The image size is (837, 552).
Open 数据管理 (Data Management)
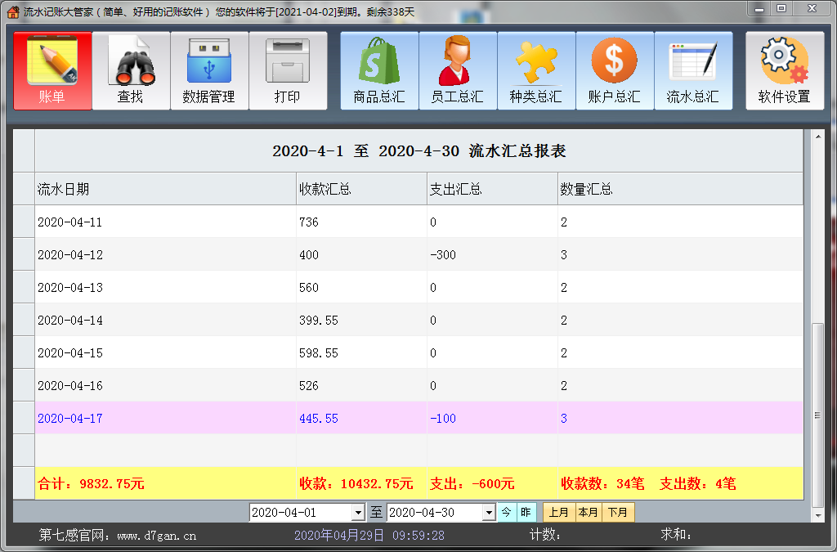[x=209, y=71]
